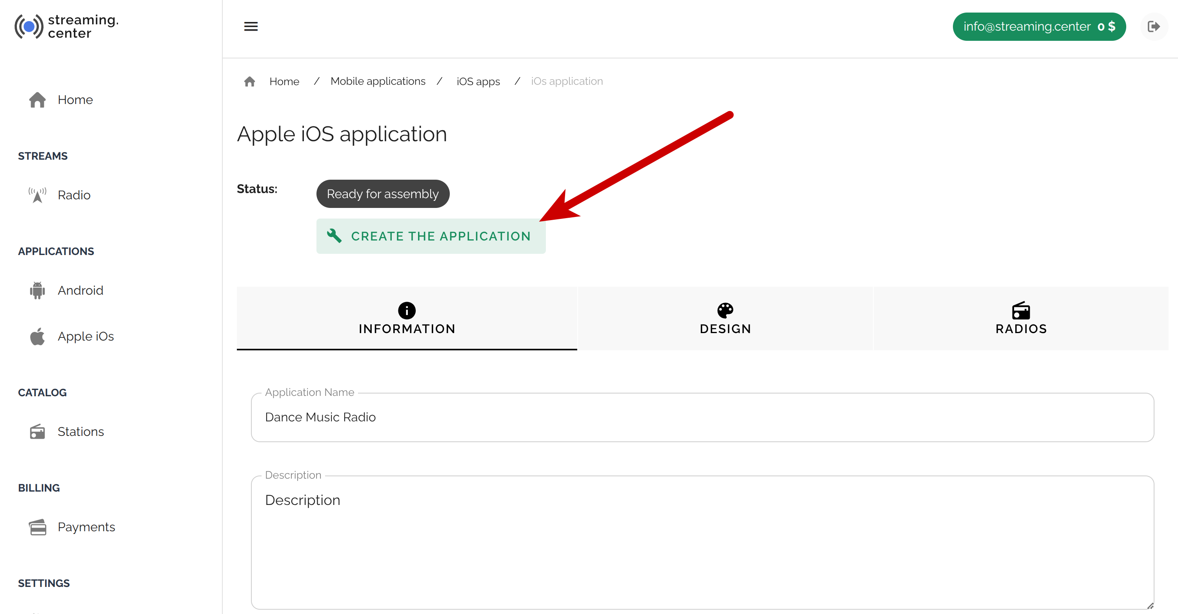Go to Home in the sidebar
The width and height of the screenshot is (1178, 614).
[x=75, y=100]
